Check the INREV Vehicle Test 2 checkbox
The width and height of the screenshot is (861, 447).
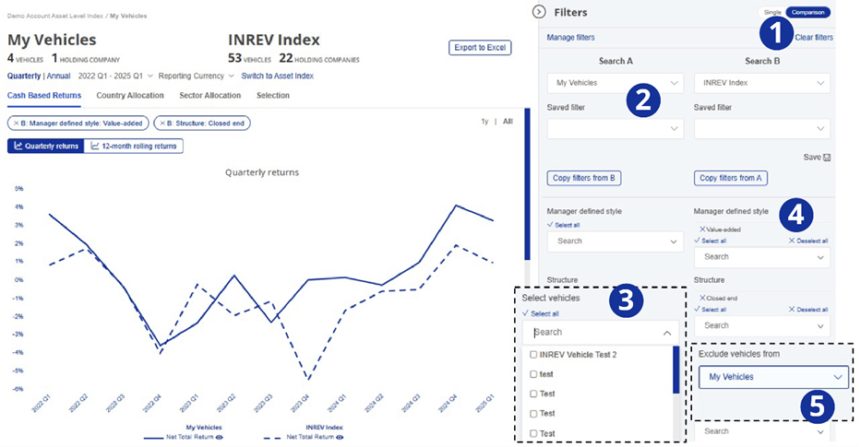point(533,355)
